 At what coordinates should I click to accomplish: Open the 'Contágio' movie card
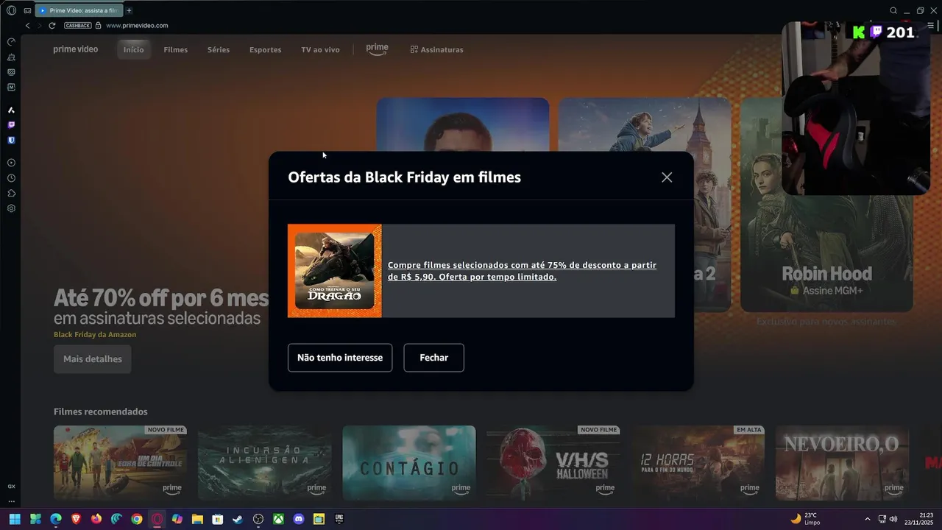point(409,463)
